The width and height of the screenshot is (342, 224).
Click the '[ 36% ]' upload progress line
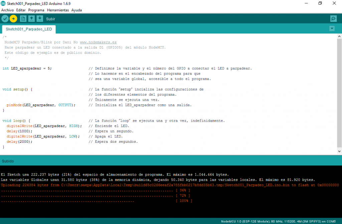(96, 190)
